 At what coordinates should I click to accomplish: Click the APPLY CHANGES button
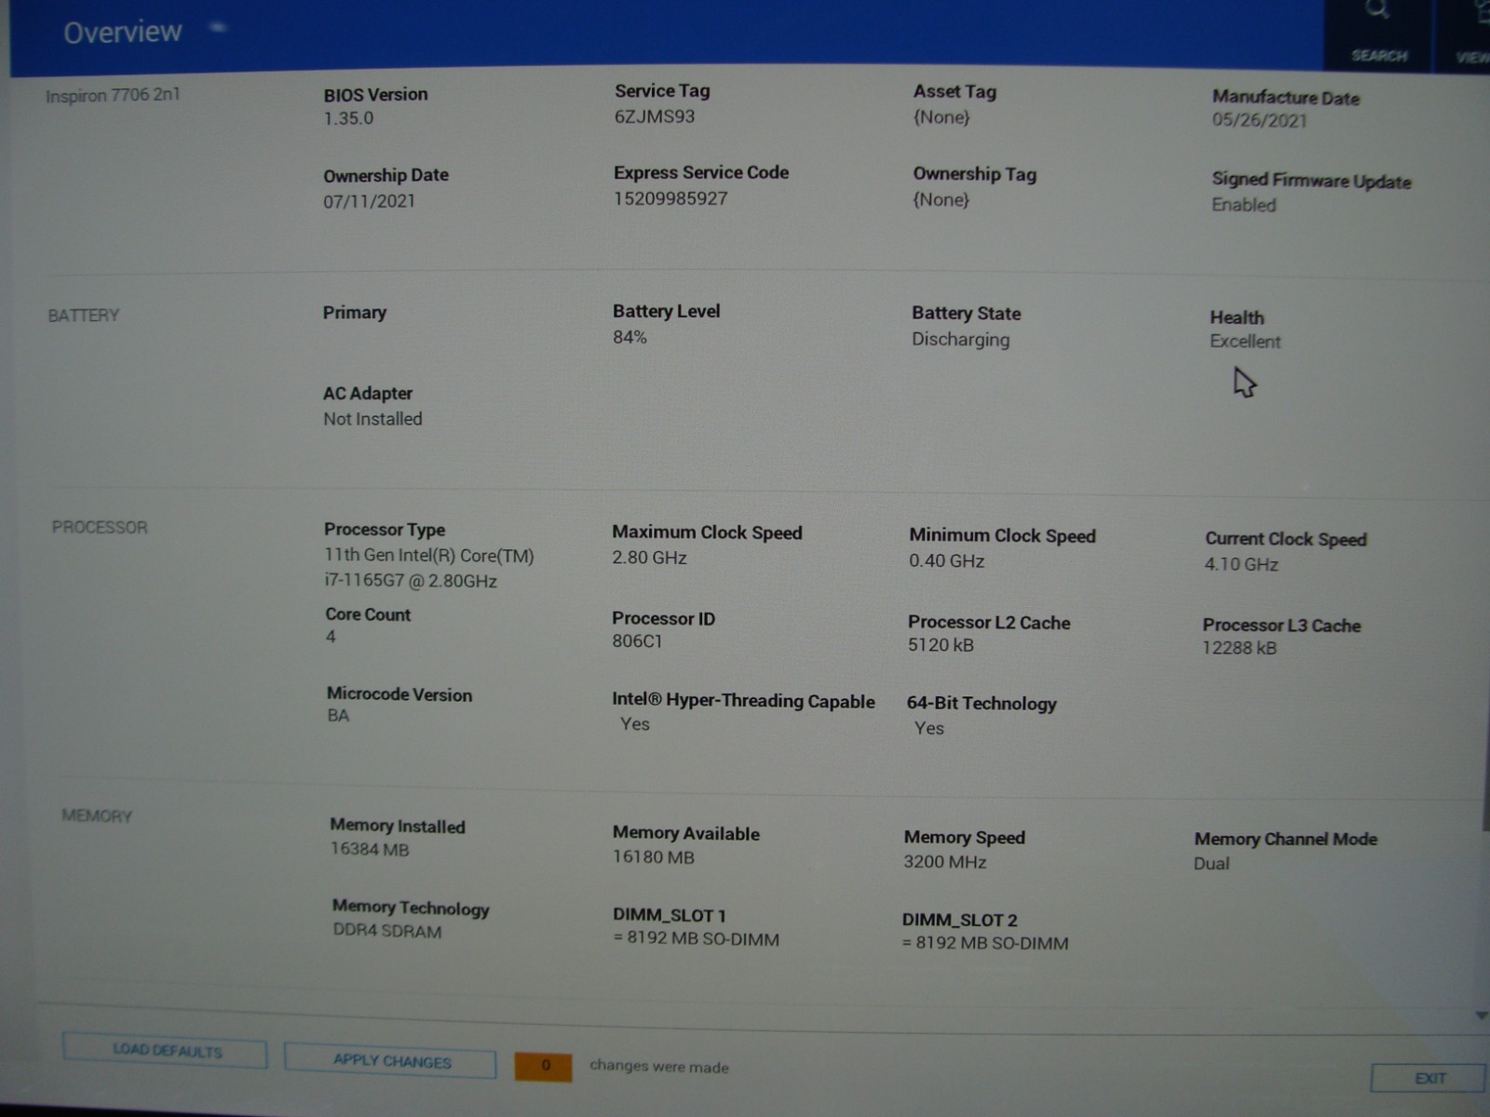pyautogui.click(x=390, y=1061)
